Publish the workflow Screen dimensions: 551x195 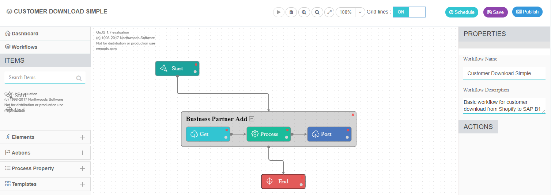(527, 12)
